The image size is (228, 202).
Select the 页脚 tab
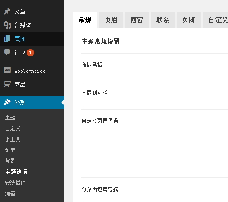tap(189, 20)
